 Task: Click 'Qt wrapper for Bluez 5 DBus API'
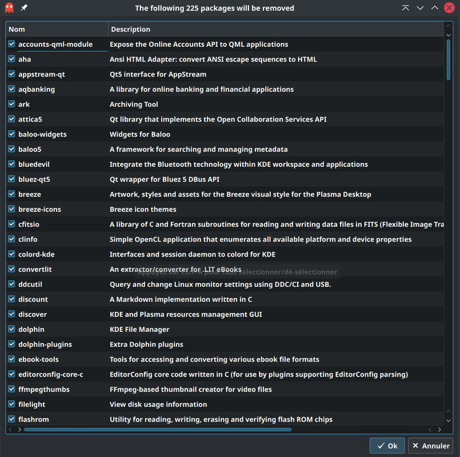(165, 179)
